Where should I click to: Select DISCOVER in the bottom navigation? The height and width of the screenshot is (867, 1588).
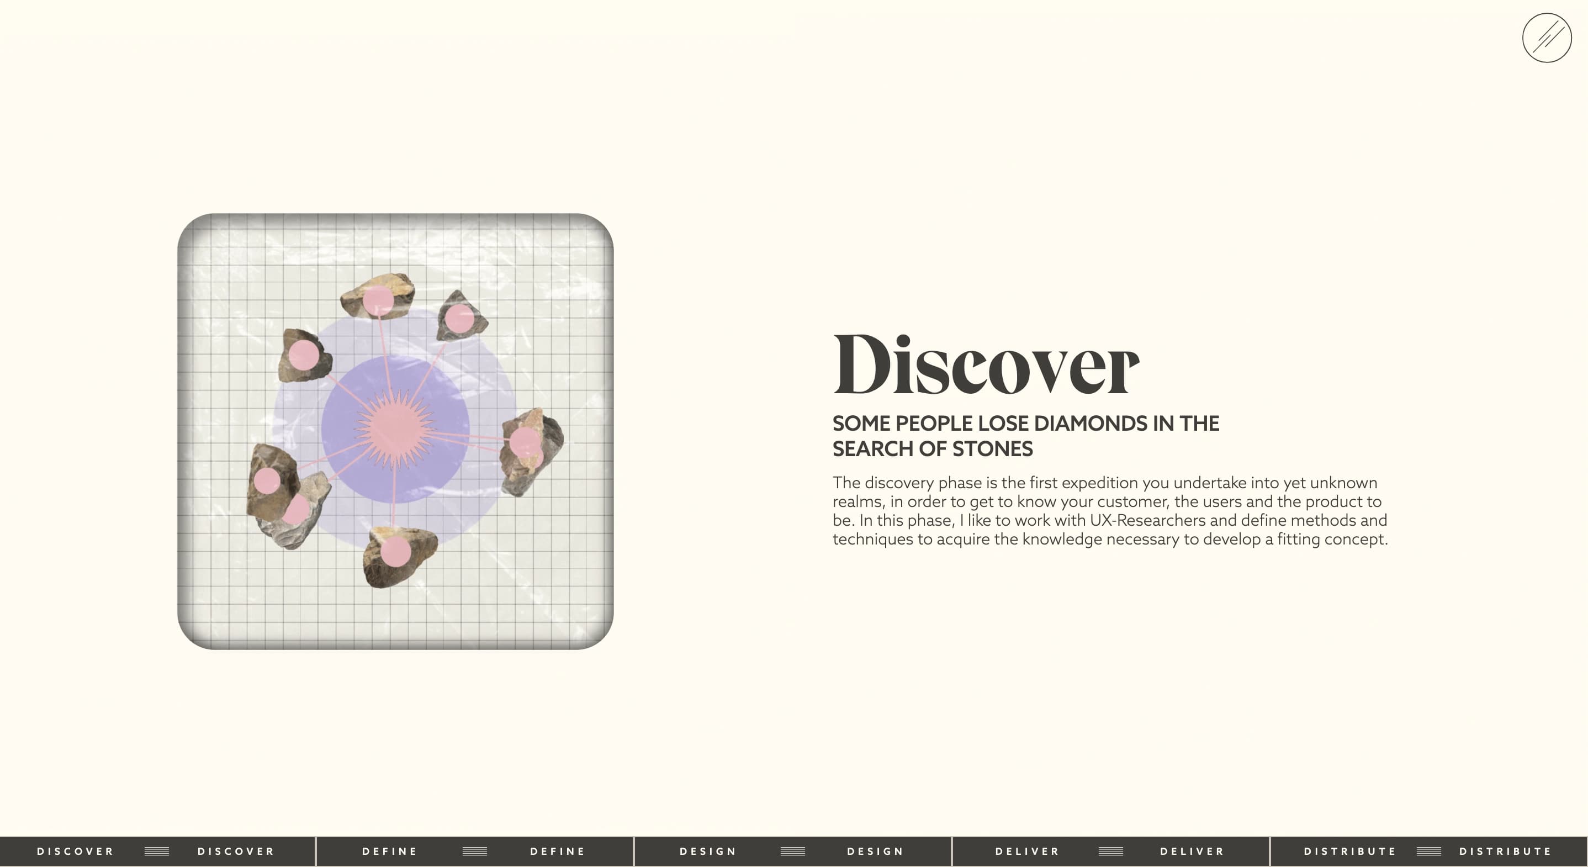[75, 851]
